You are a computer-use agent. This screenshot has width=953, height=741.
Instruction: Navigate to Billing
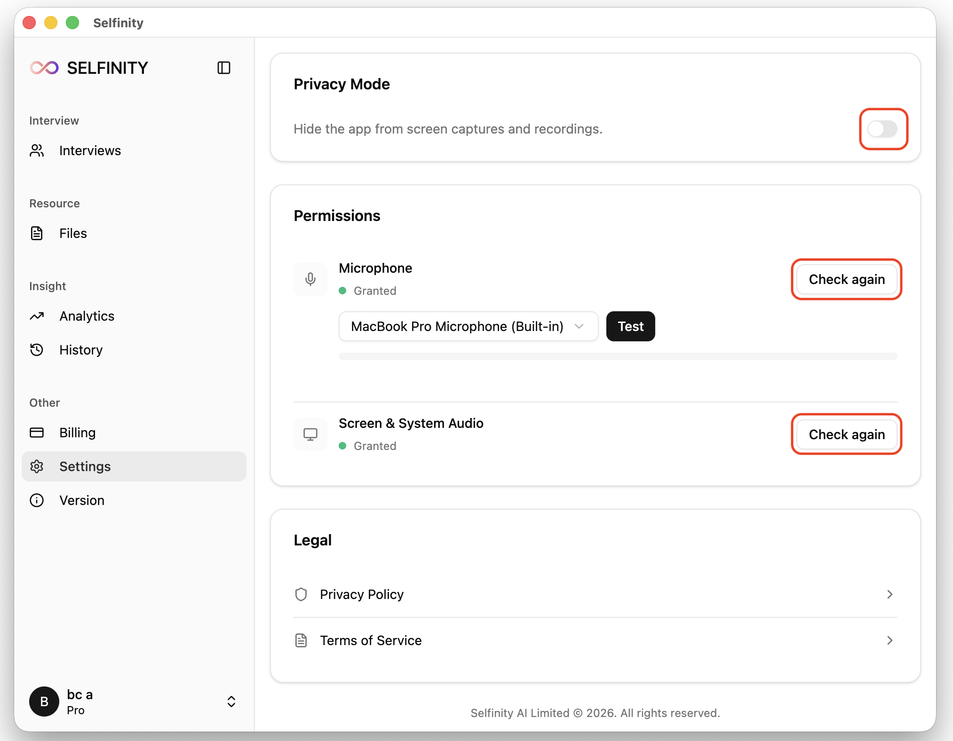coord(134,433)
